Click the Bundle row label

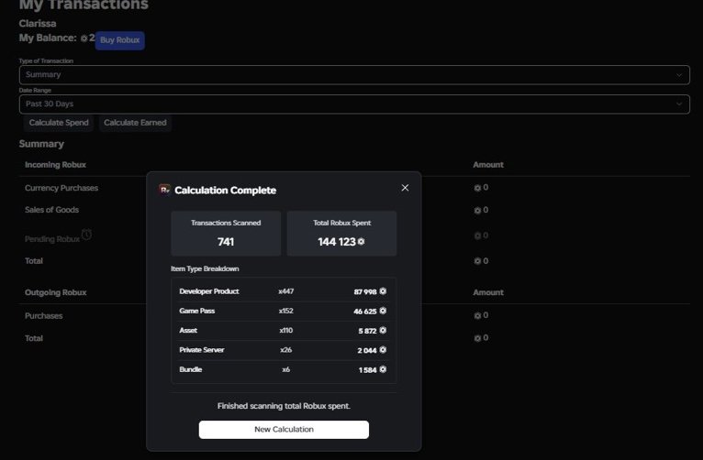point(191,369)
